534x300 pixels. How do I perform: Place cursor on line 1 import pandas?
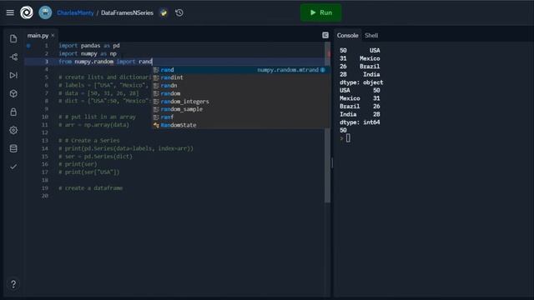pos(89,46)
